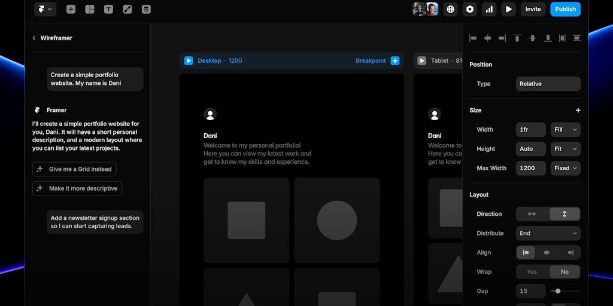The image size is (613, 306).
Task: Click the Invite button
Action: click(533, 10)
